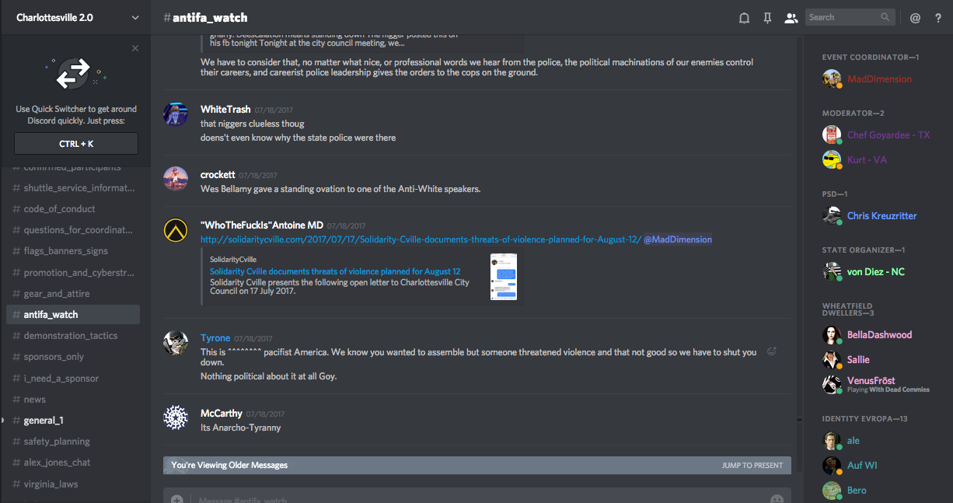Click the magnifier icon in the search box
This screenshot has width=953, height=503.
tap(885, 17)
